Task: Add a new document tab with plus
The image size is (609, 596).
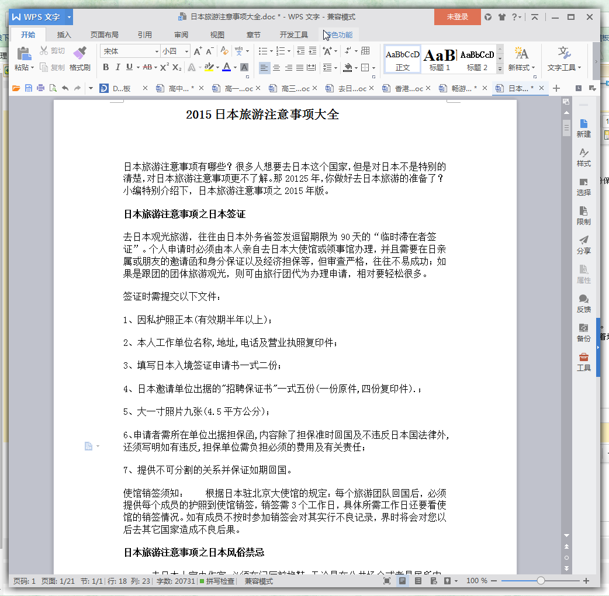Action: point(556,89)
